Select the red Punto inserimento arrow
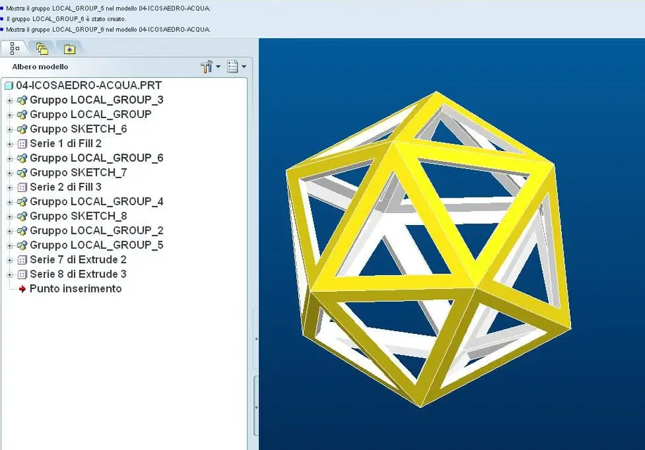This screenshot has width=645, height=450. click(23, 289)
